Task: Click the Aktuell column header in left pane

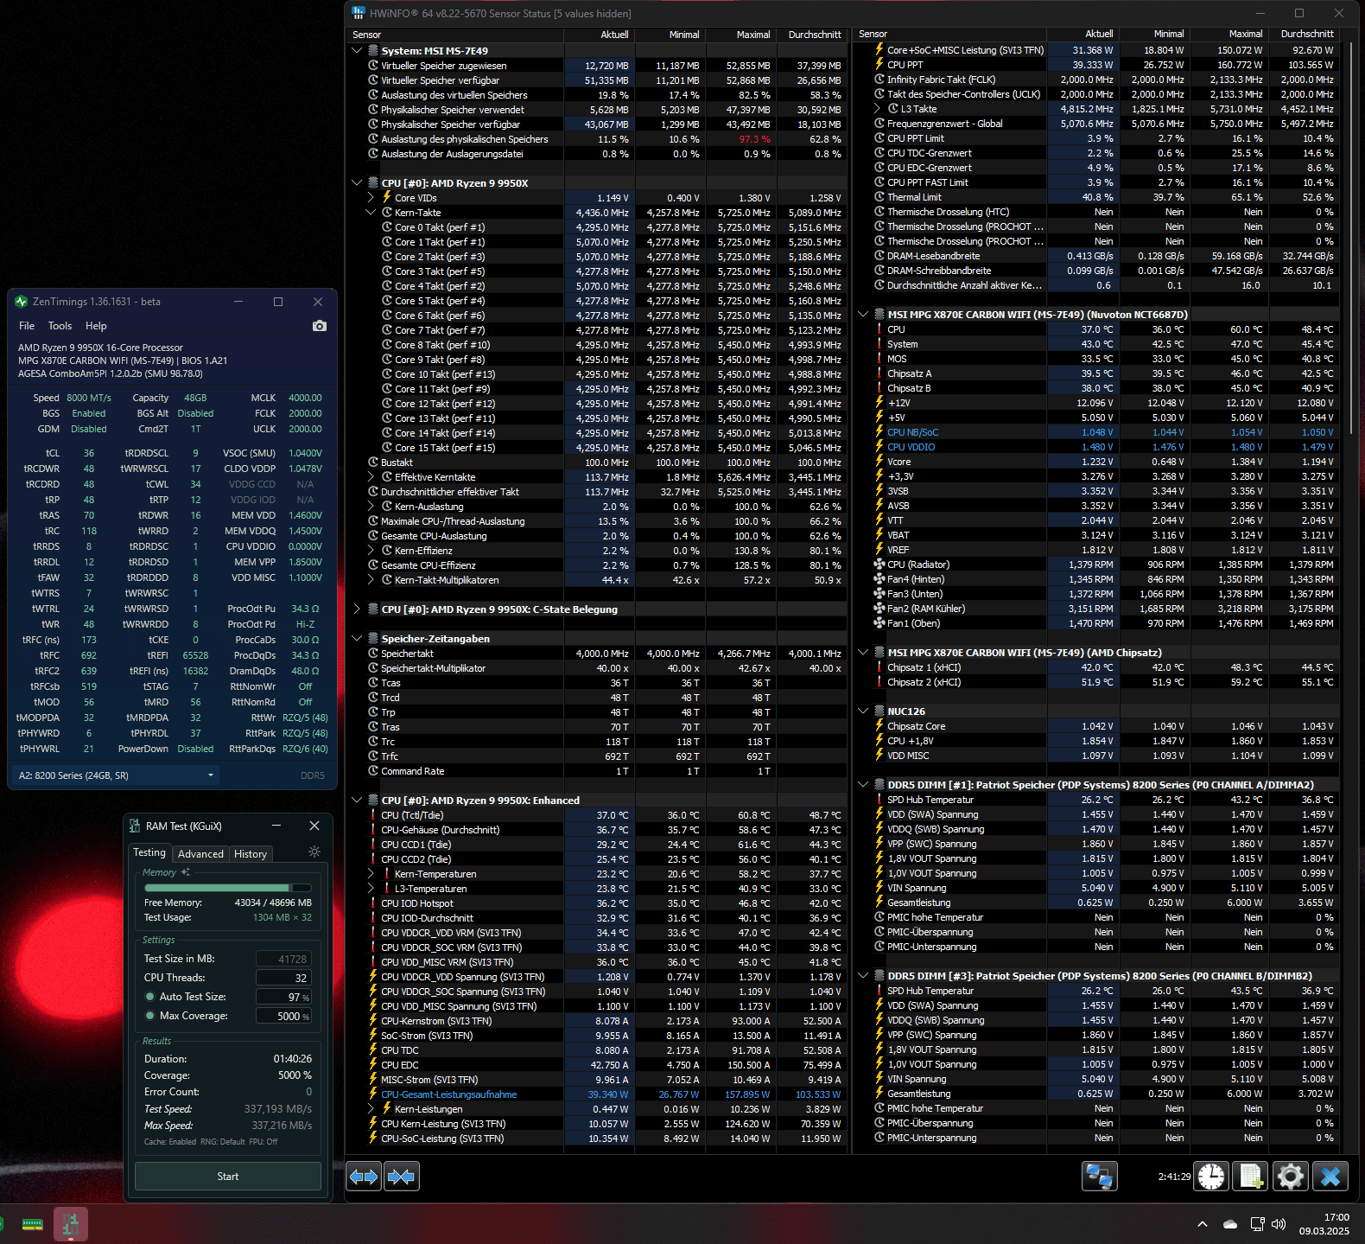Action: (599, 35)
